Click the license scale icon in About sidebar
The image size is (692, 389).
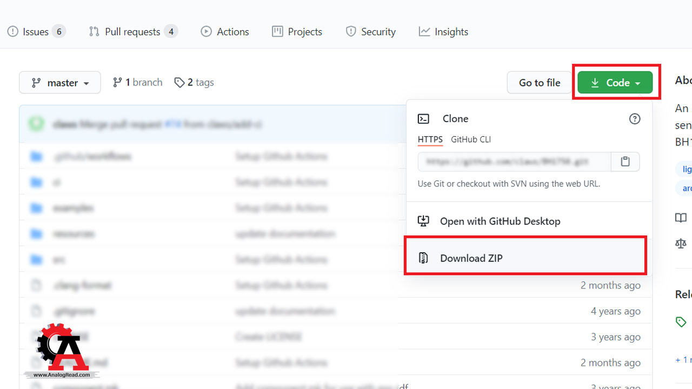click(681, 244)
